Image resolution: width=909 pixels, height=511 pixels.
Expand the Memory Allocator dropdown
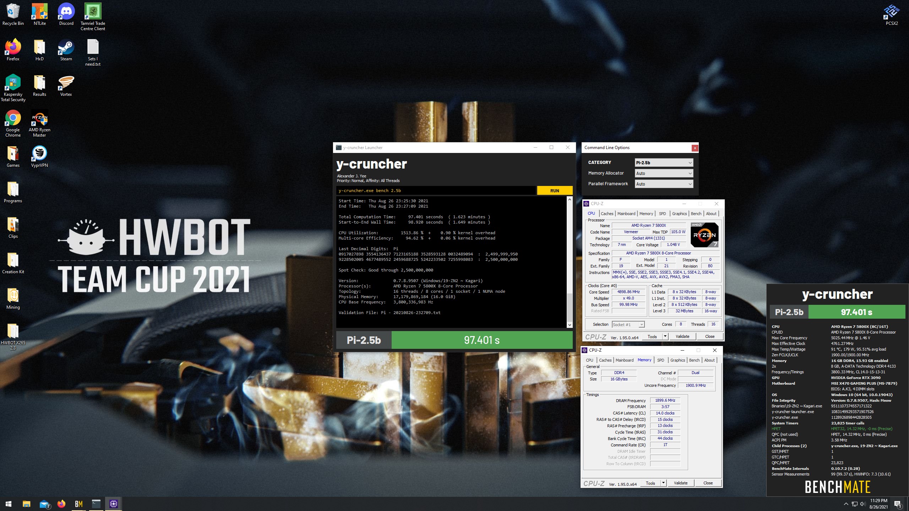click(664, 173)
